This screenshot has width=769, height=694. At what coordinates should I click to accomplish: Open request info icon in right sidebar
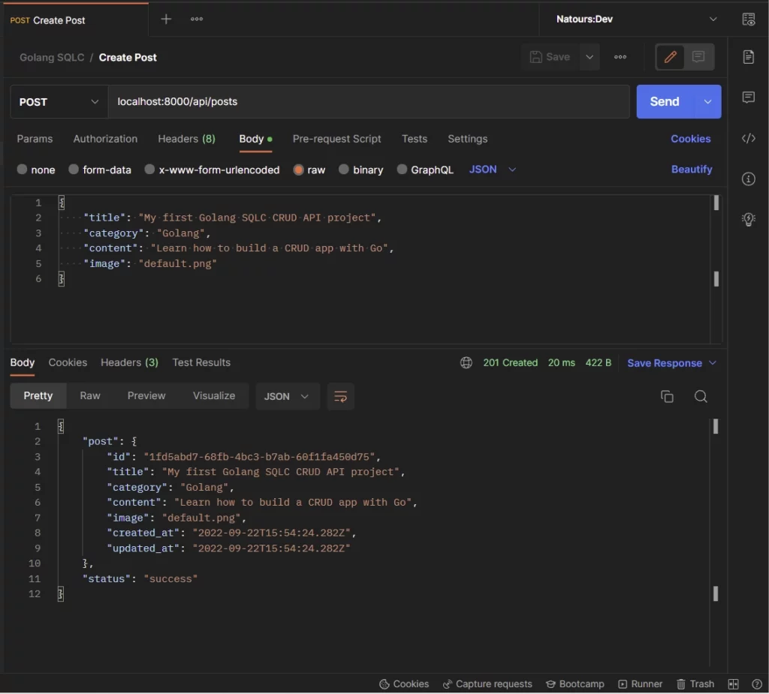click(749, 179)
